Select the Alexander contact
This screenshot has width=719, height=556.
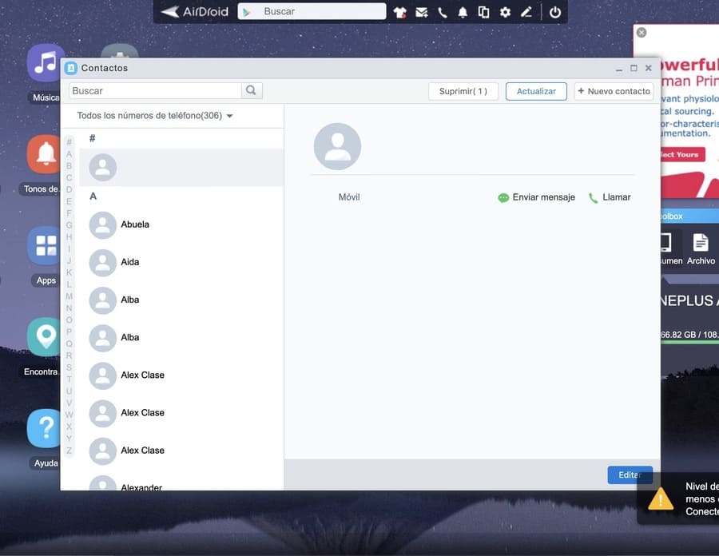181,481
